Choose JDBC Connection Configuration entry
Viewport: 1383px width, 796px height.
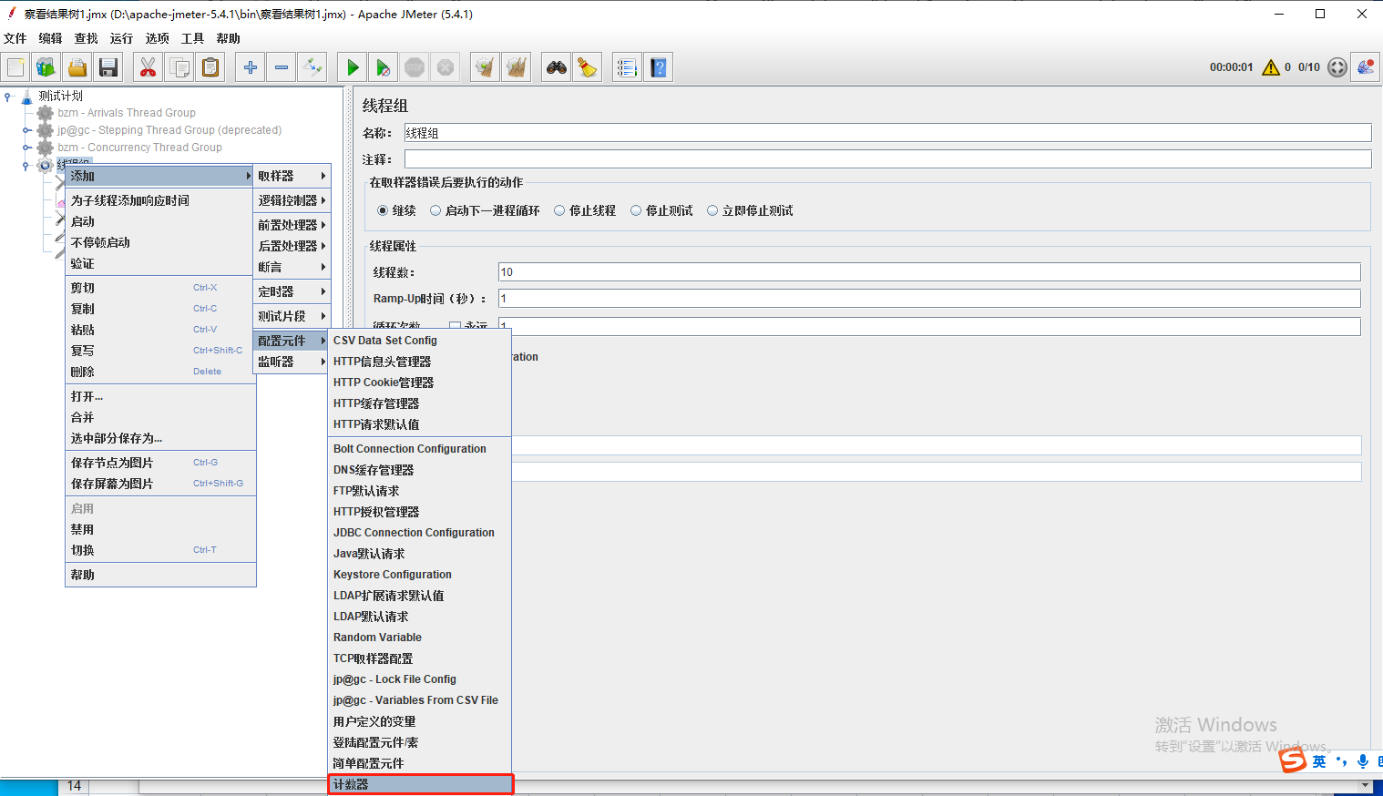click(420, 533)
